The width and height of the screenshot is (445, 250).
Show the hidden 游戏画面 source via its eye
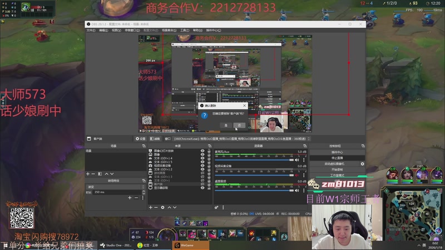pos(202,173)
